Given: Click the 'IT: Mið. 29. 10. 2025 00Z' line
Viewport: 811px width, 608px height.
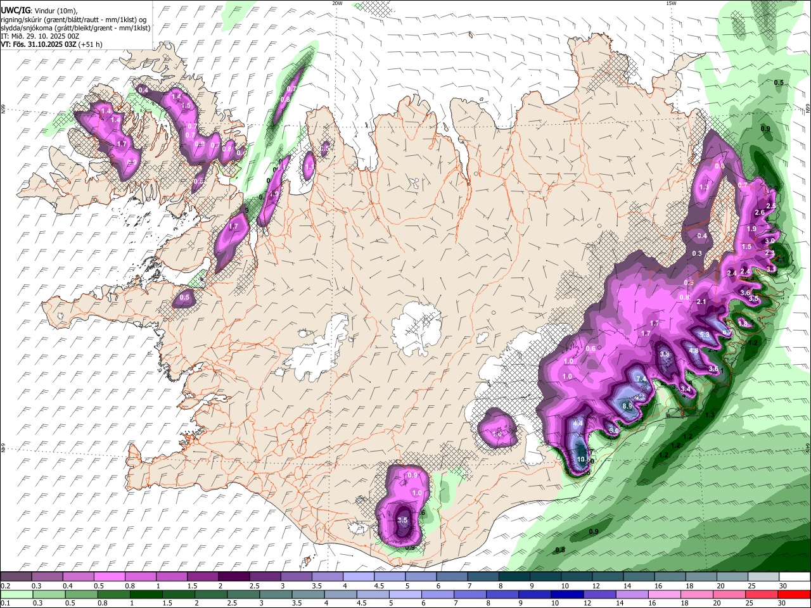Looking at the screenshot, I should point(40,36).
